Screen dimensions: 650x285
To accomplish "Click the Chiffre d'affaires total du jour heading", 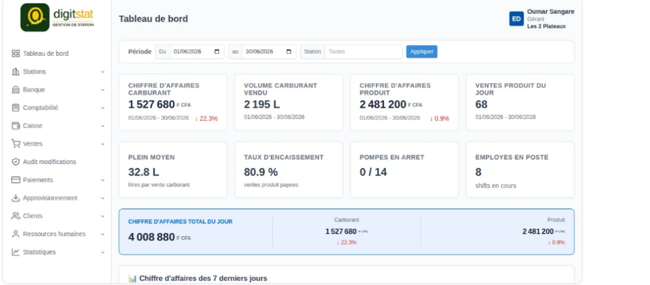I will (180, 222).
